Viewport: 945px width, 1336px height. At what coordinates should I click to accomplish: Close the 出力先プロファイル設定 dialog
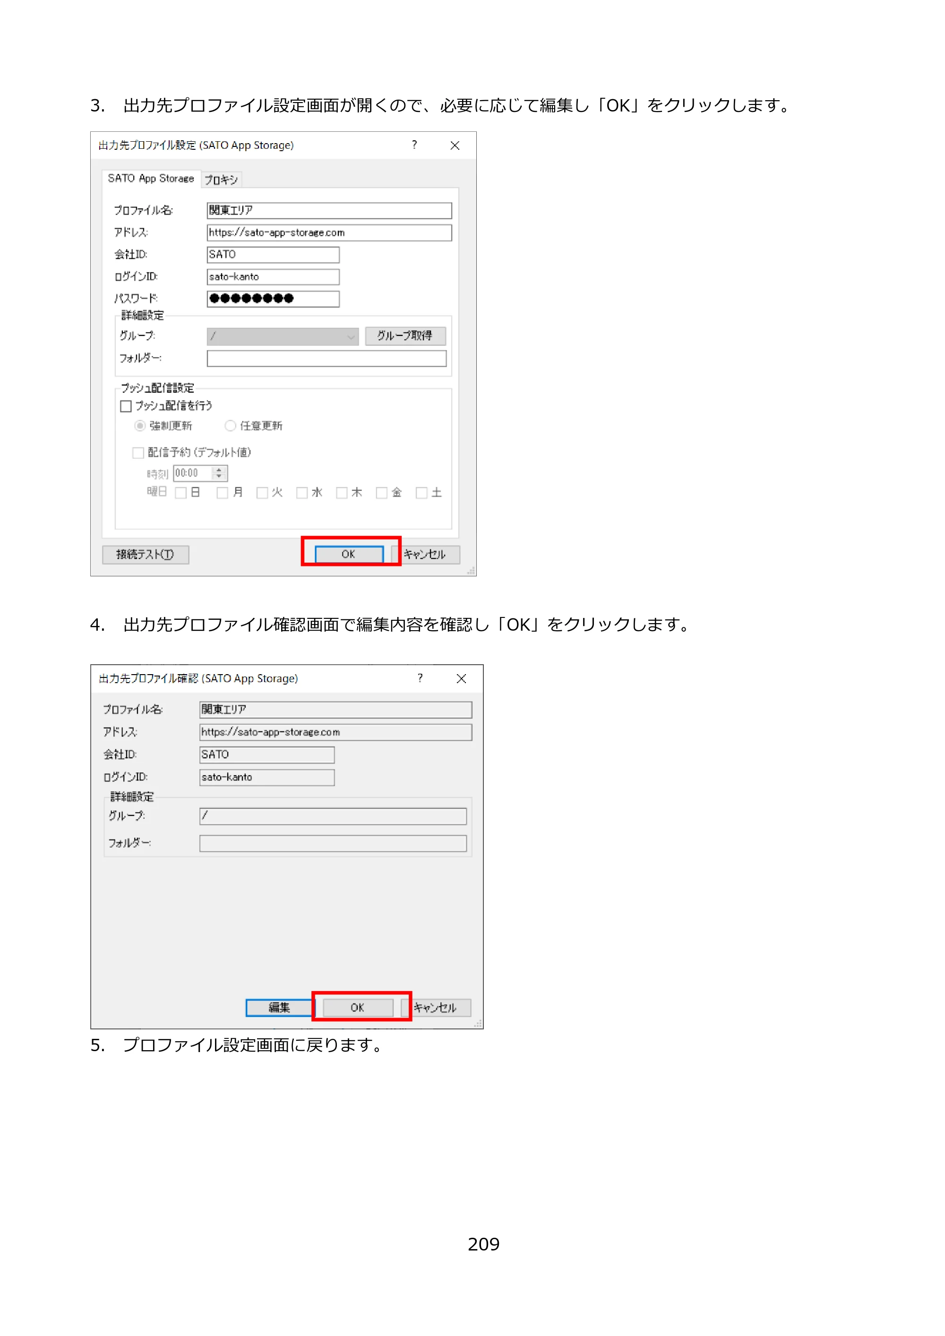[x=455, y=146]
